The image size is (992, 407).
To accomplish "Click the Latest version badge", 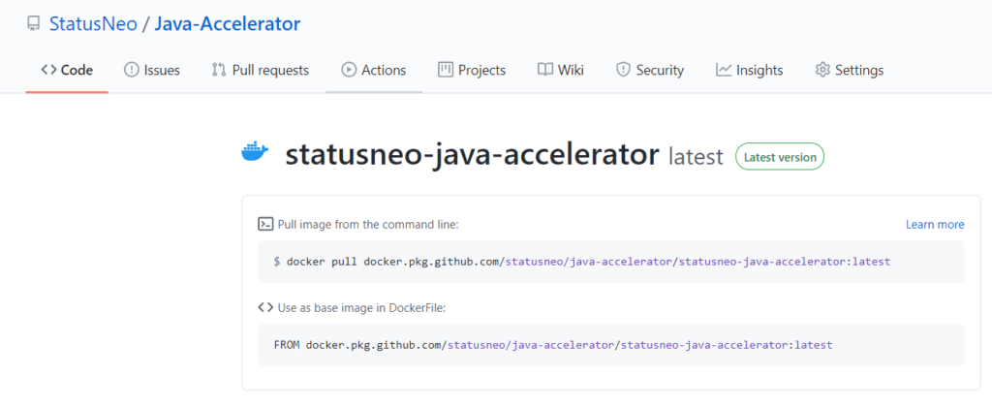I will (x=779, y=156).
